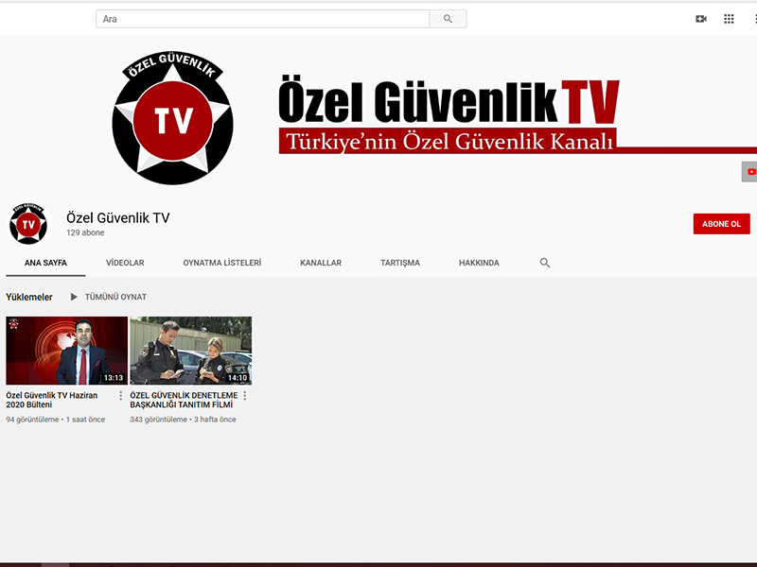757x567 pixels.
Task: Open the Hakkında tab
Action: tap(479, 263)
